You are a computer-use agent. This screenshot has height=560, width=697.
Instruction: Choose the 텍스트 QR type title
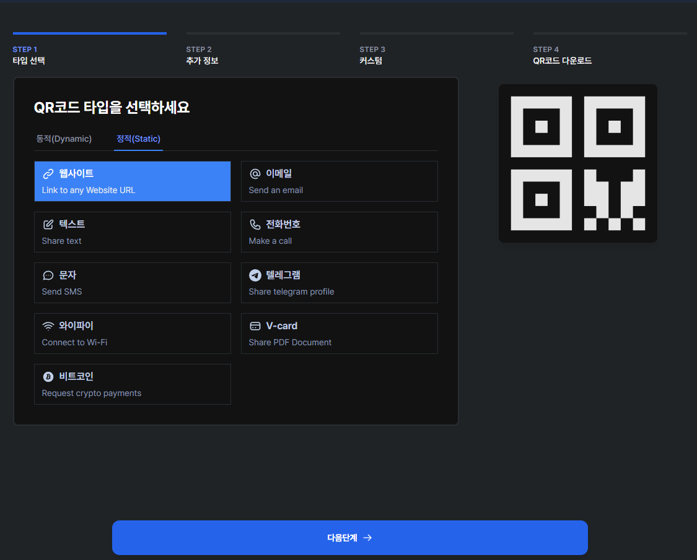[x=72, y=224]
